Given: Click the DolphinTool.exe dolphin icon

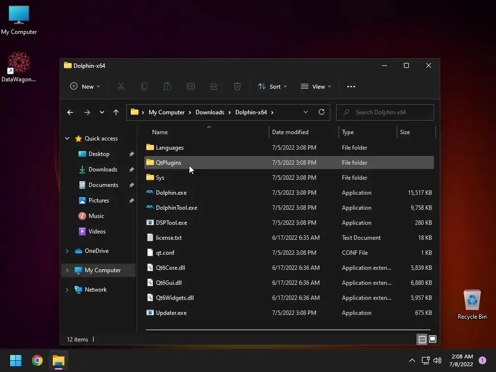Looking at the screenshot, I should point(150,207).
